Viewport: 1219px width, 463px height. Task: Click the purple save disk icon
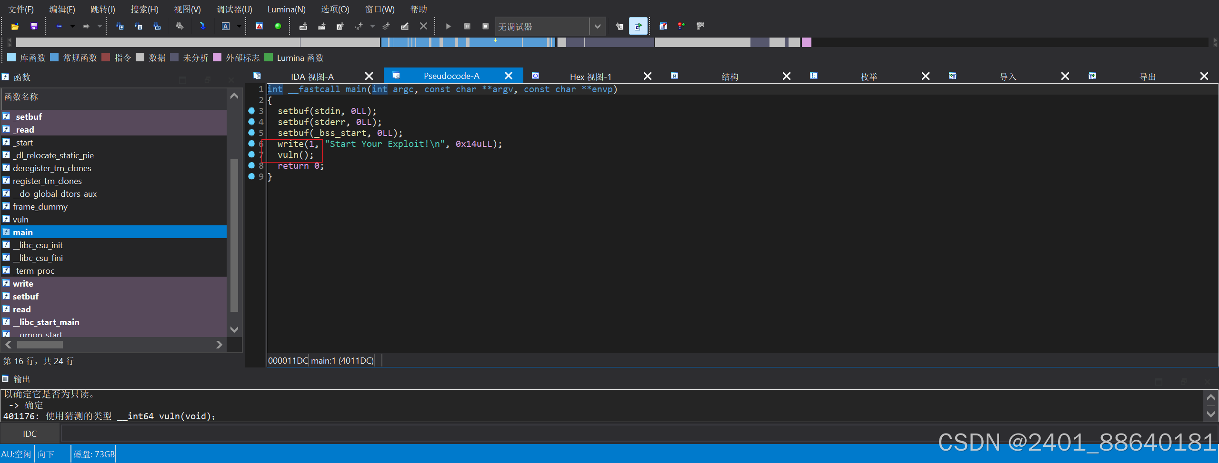click(34, 27)
